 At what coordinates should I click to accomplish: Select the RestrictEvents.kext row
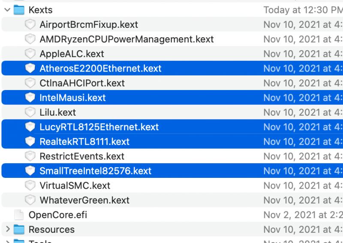coord(82,156)
